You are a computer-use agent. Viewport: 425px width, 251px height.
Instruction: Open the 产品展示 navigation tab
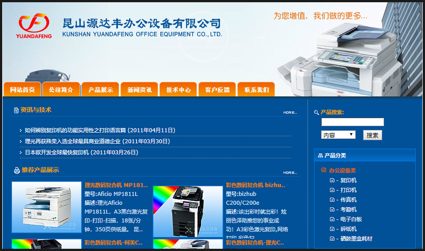(x=100, y=90)
